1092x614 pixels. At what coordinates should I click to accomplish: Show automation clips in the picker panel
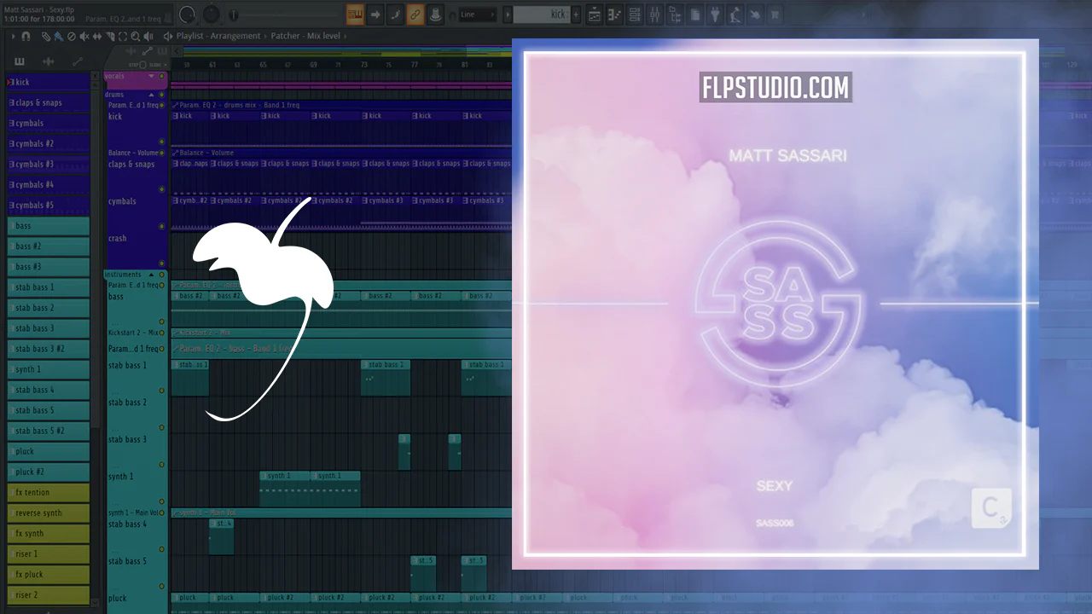pyautogui.click(x=78, y=61)
